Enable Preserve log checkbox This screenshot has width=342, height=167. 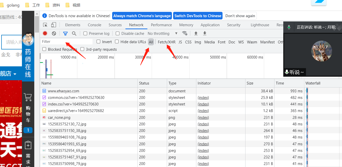(x=85, y=33)
